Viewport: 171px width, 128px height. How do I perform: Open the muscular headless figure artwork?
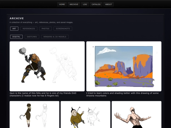pyautogui.click(x=136, y=114)
